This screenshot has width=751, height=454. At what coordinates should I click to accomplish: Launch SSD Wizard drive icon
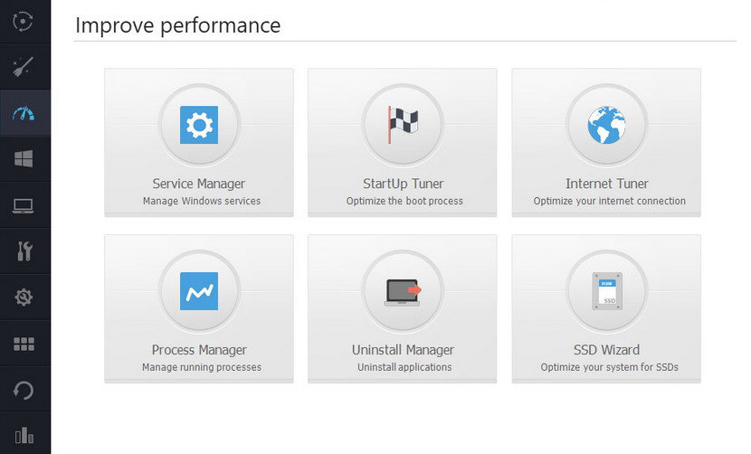point(607,290)
